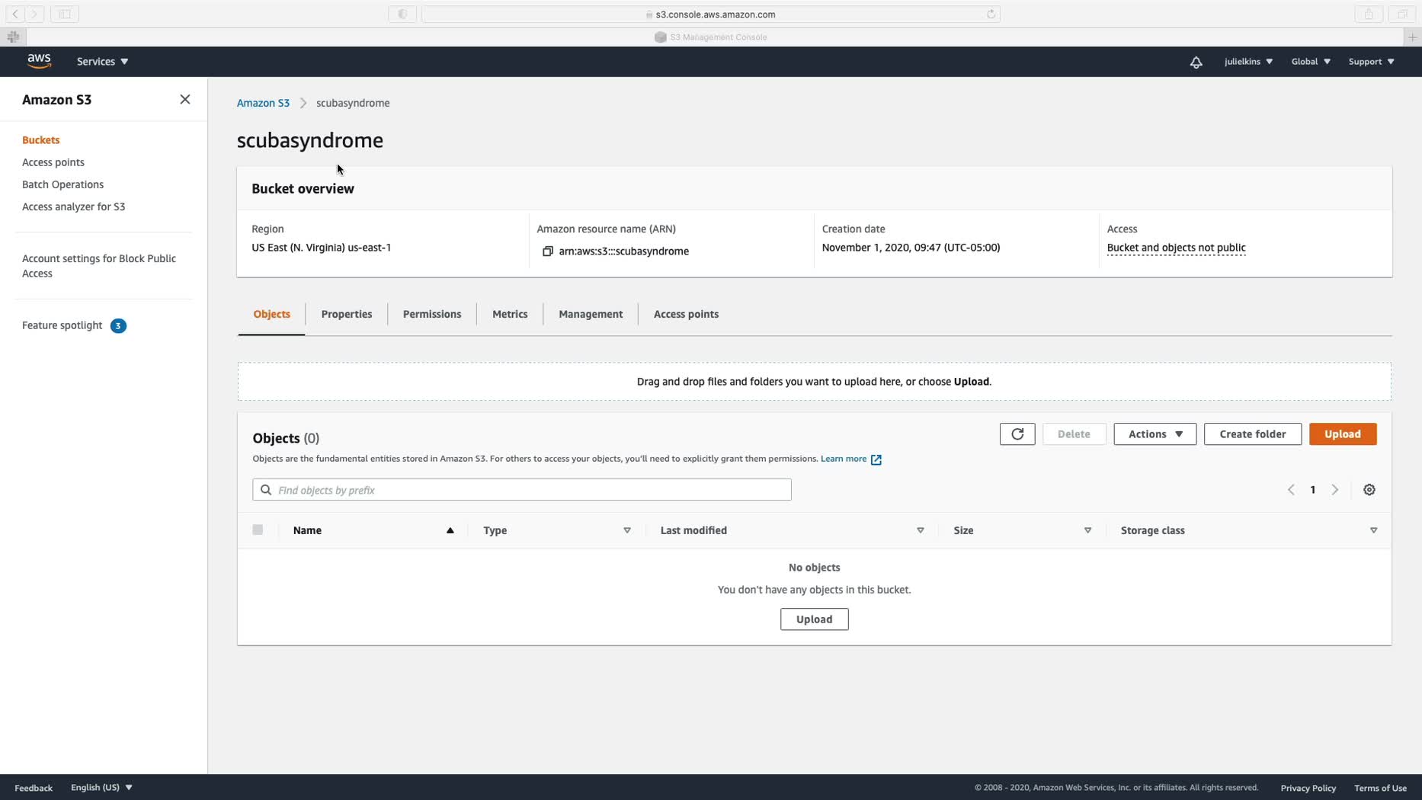Image resolution: width=1422 pixels, height=800 pixels.
Task: Open the Terms of Use link
Action: (x=1380, y=788)
